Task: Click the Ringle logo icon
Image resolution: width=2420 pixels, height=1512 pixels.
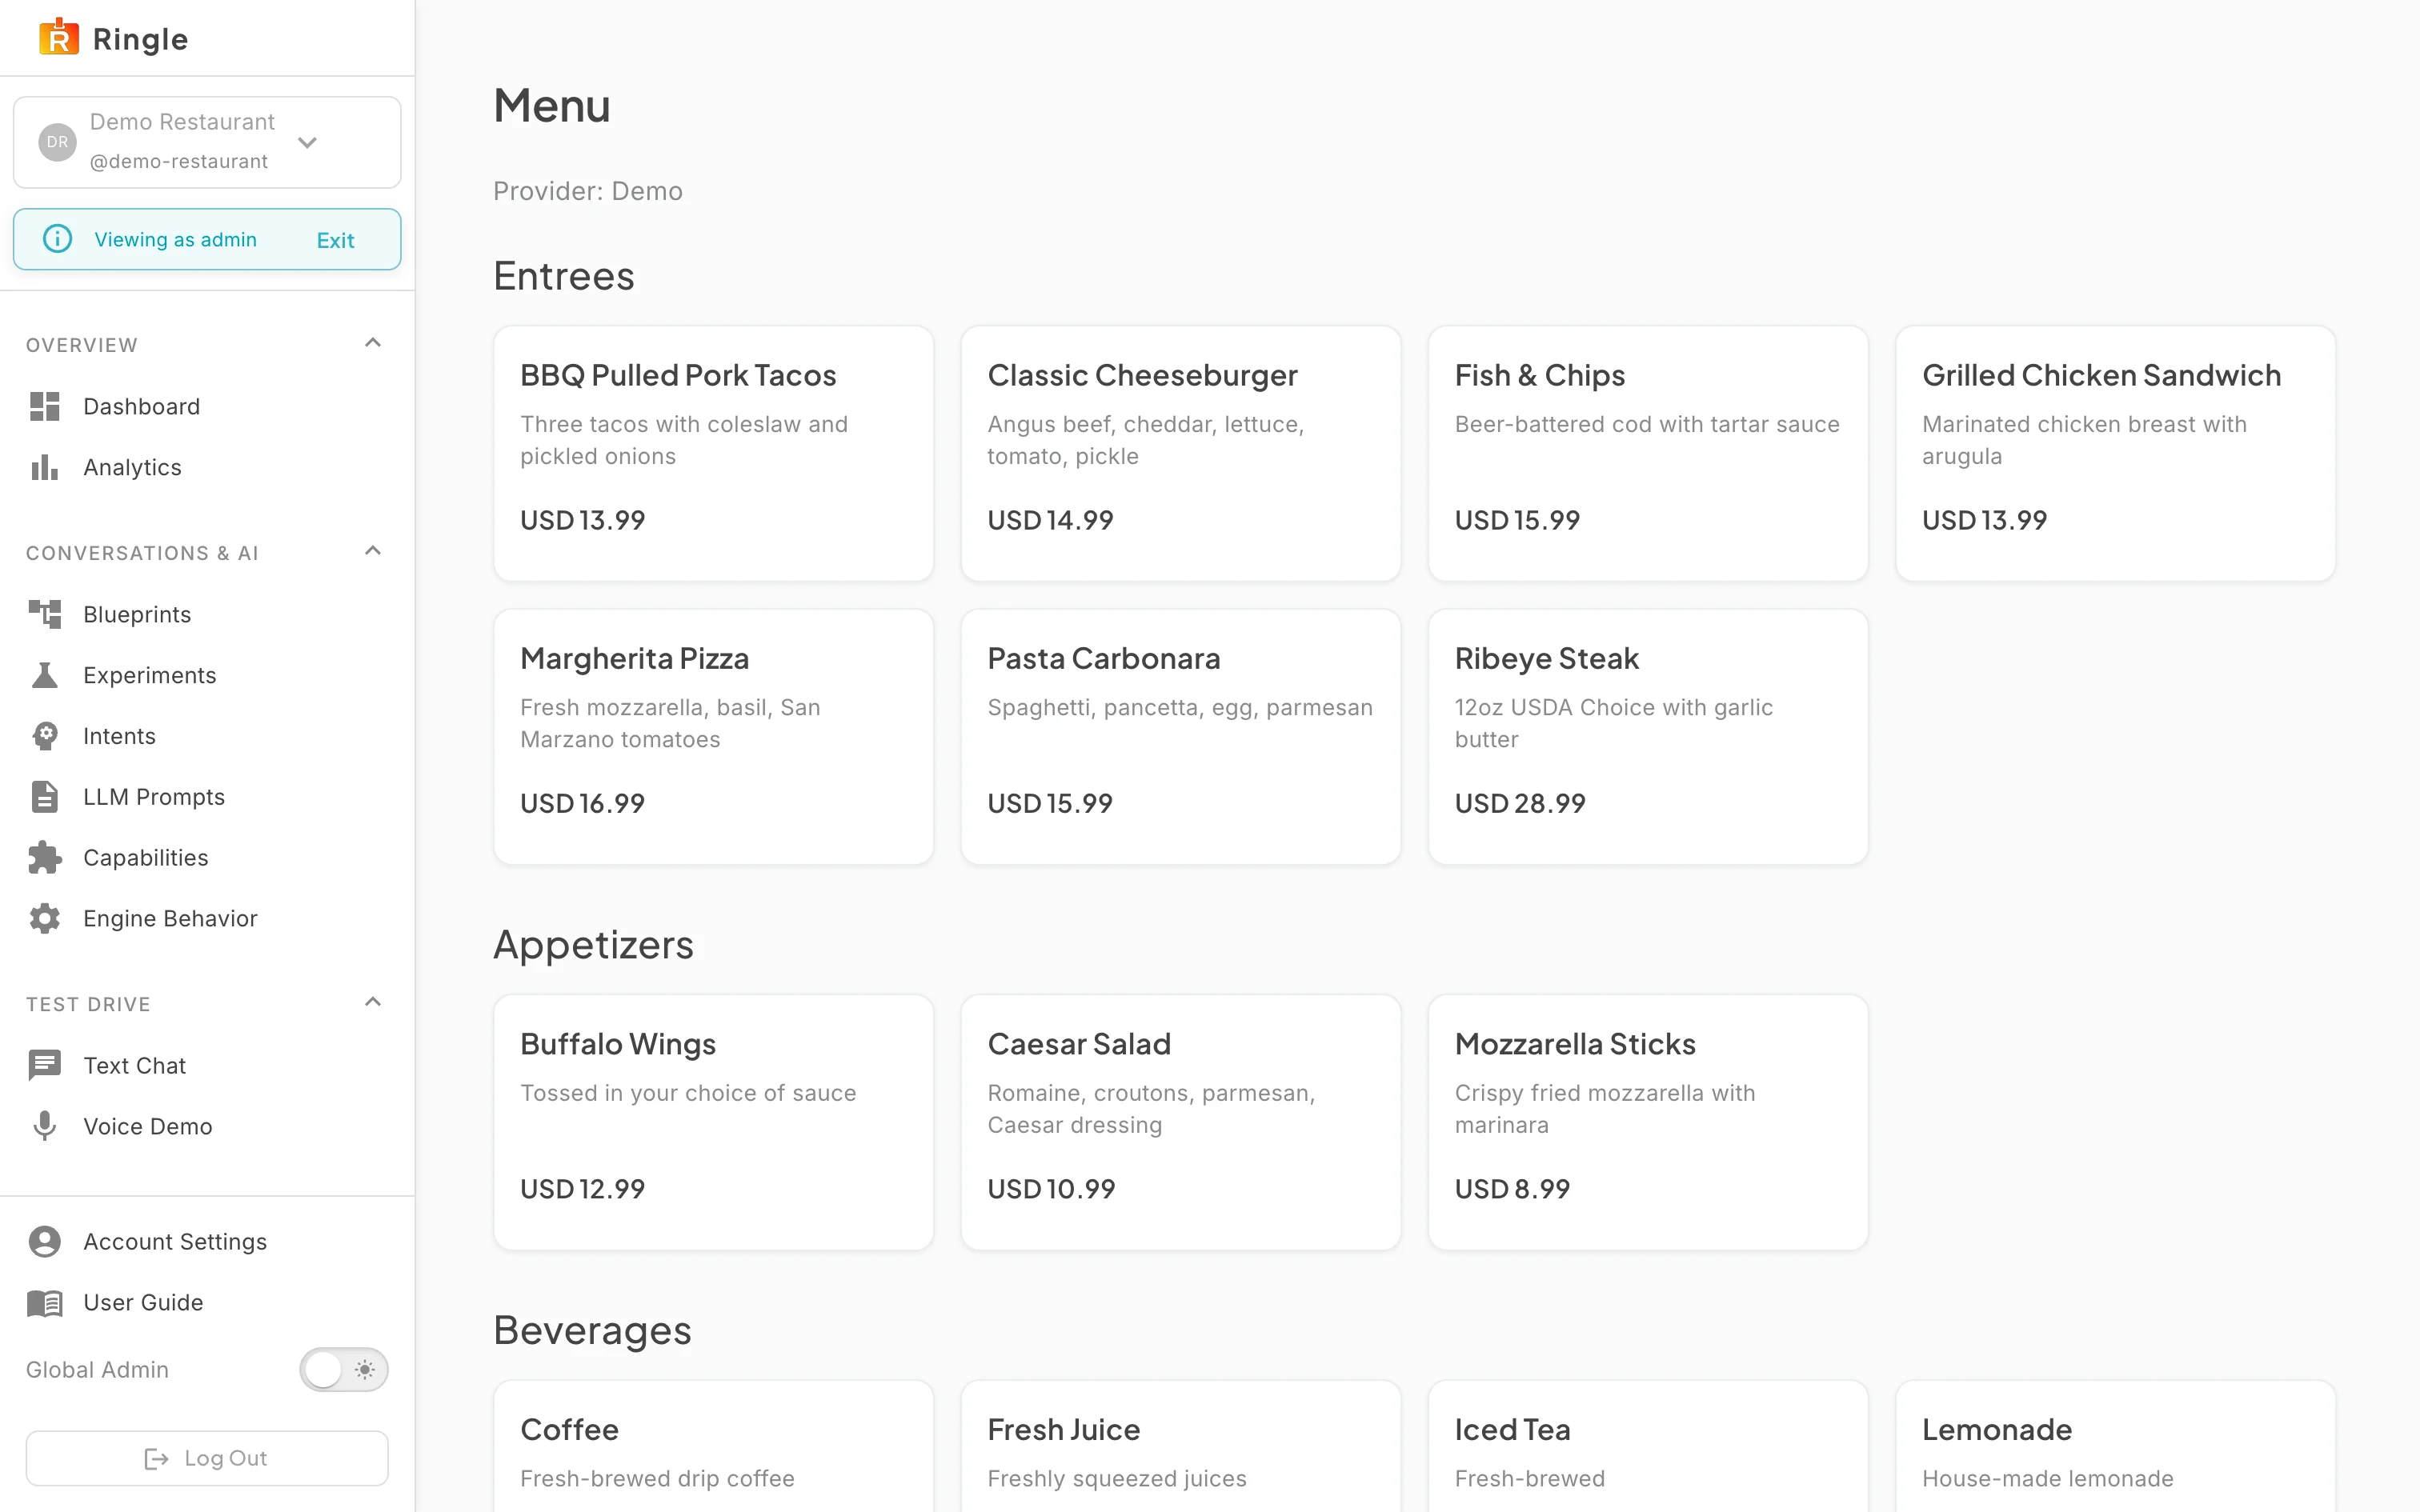Action: pos(59,38)
